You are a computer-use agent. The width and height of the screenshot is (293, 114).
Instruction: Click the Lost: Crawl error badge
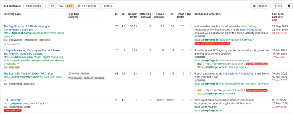coord(13,111)
